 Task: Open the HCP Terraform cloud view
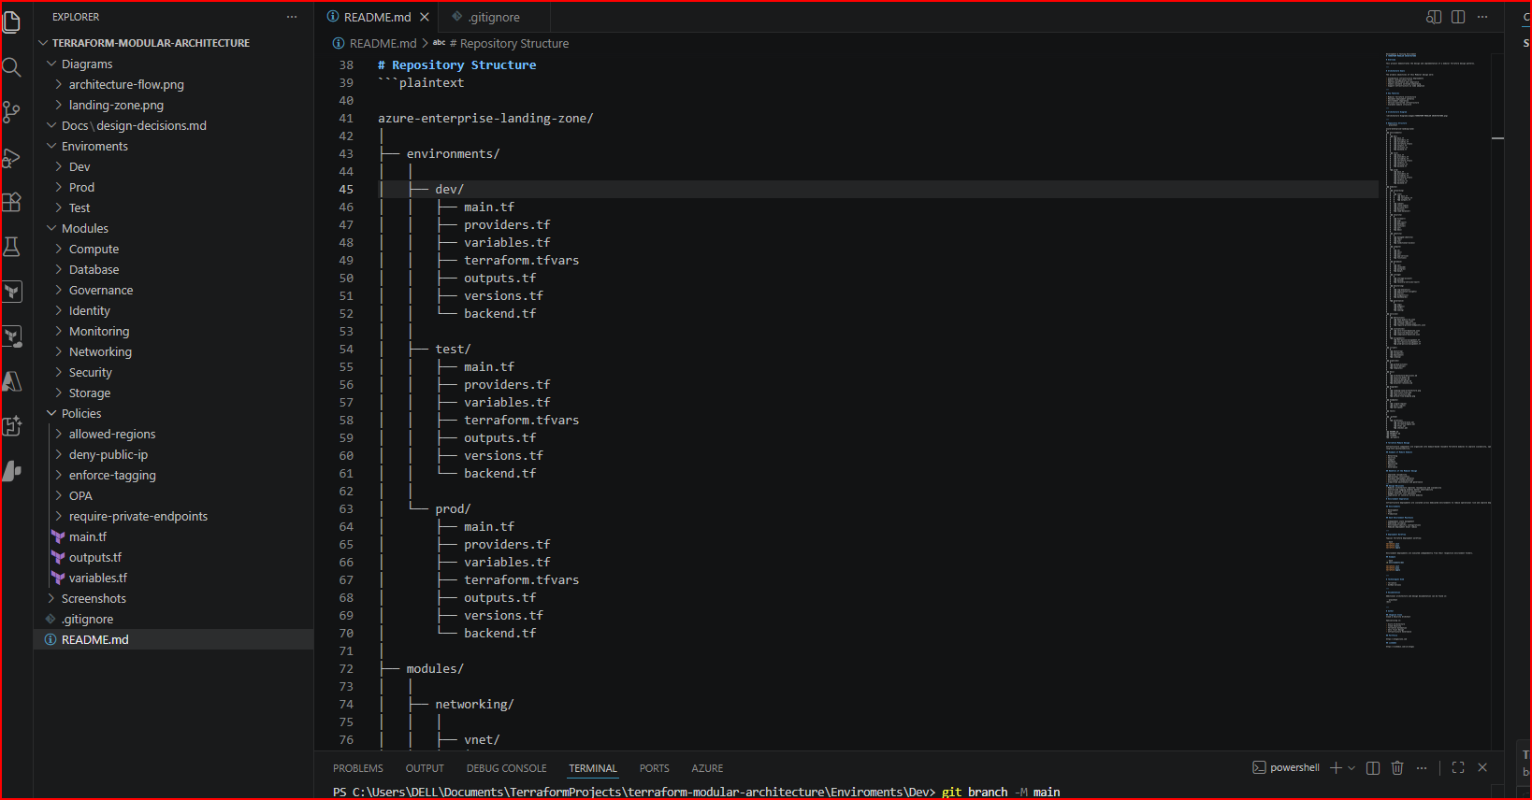pyautogui.click(x=12, y=336)
